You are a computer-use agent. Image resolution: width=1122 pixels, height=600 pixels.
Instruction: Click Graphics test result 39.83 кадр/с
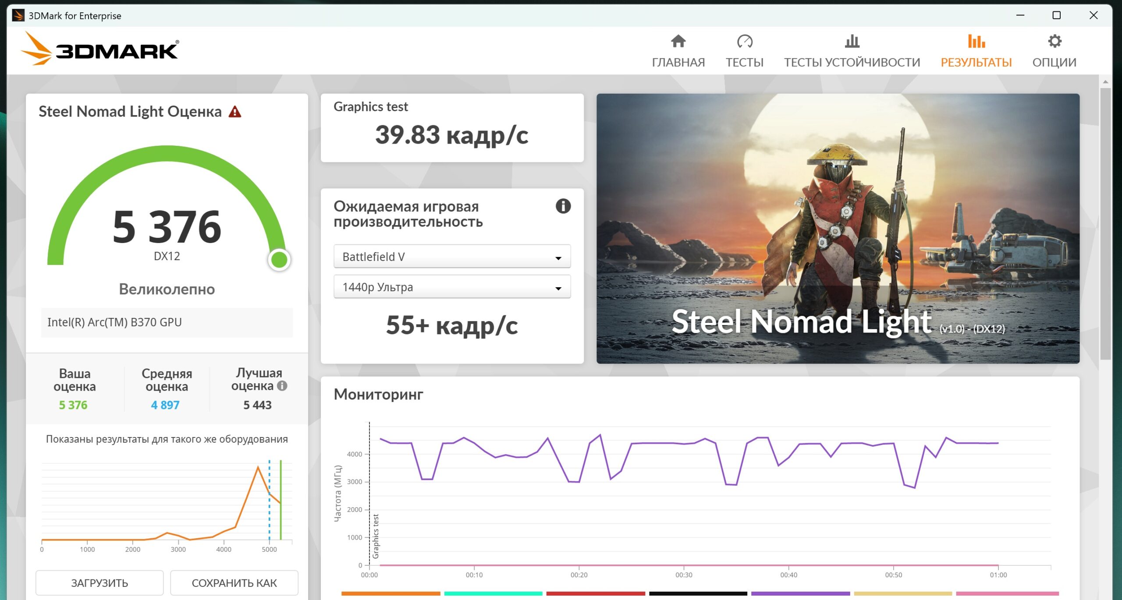coord(452,135)
